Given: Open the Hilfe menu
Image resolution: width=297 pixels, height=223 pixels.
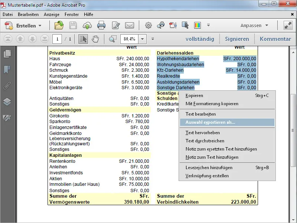Looking at the screenshot, I should tap(88, 14).
